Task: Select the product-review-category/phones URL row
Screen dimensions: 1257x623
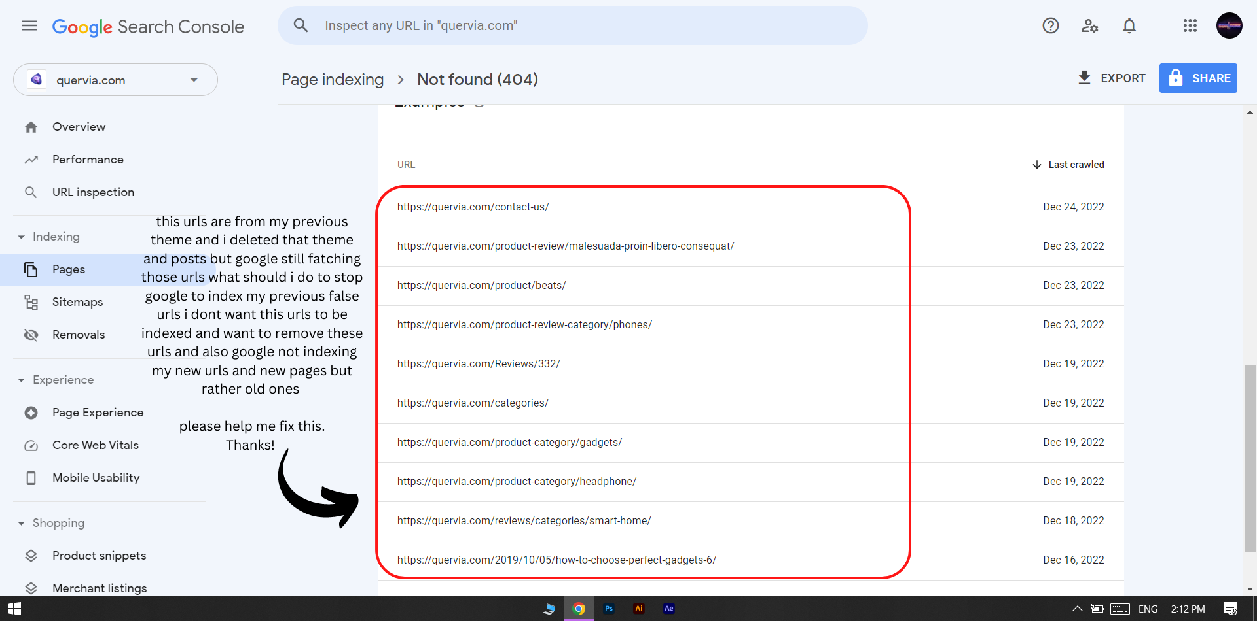Action: click(x=751, y=325)
